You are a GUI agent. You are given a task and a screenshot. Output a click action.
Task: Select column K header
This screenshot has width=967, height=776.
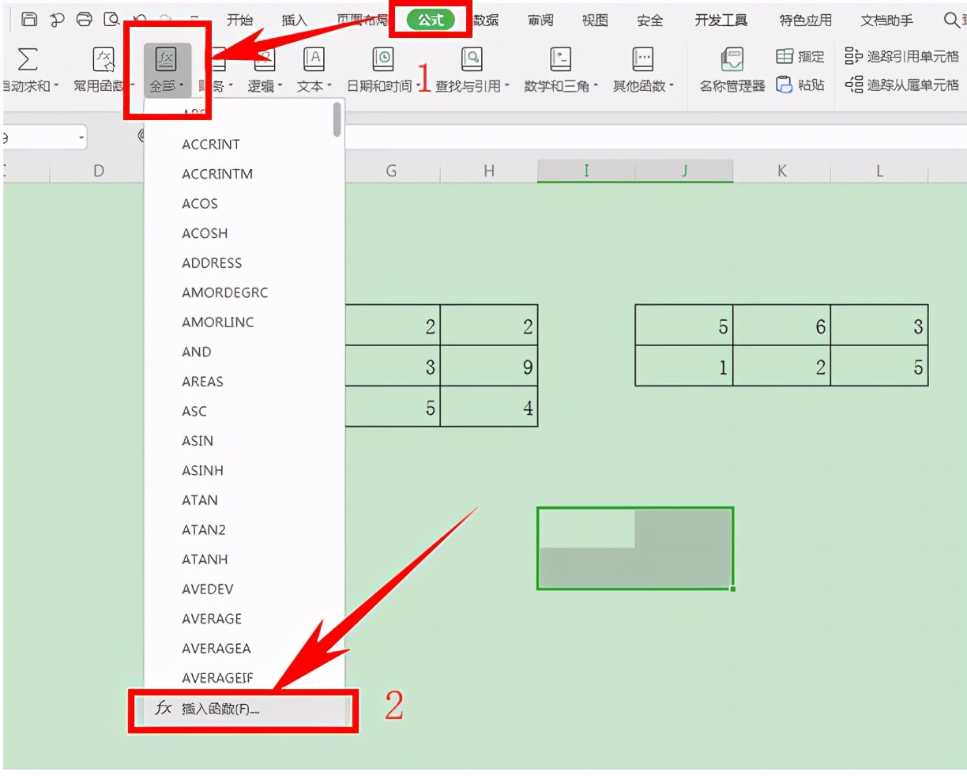(782, 171)
